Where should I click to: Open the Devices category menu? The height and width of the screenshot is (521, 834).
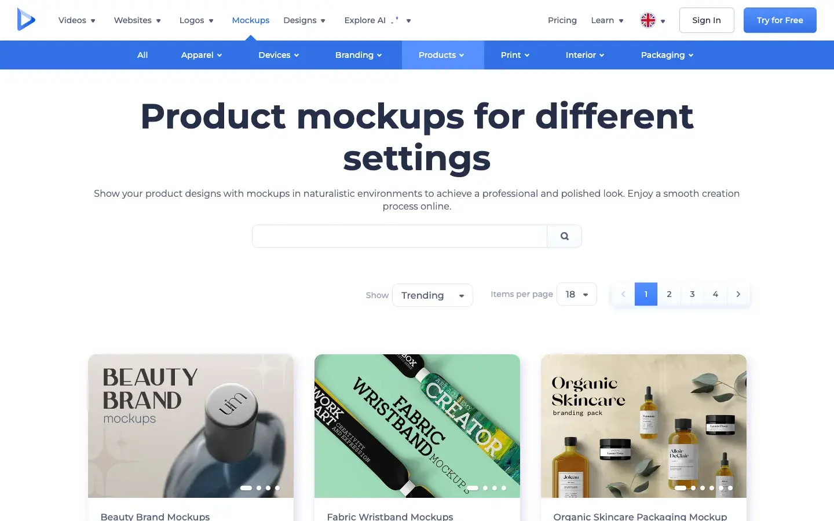279,55
